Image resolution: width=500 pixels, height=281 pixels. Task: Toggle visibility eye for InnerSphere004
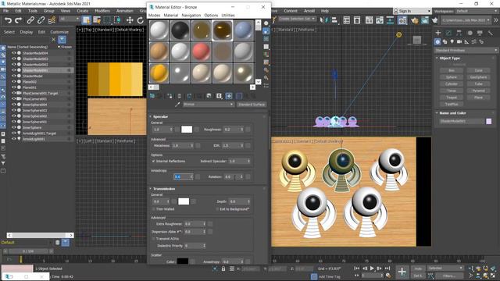click(14, 105)
